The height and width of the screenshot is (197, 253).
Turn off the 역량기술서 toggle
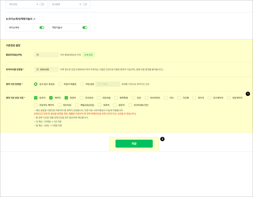[x=85, y=28]
